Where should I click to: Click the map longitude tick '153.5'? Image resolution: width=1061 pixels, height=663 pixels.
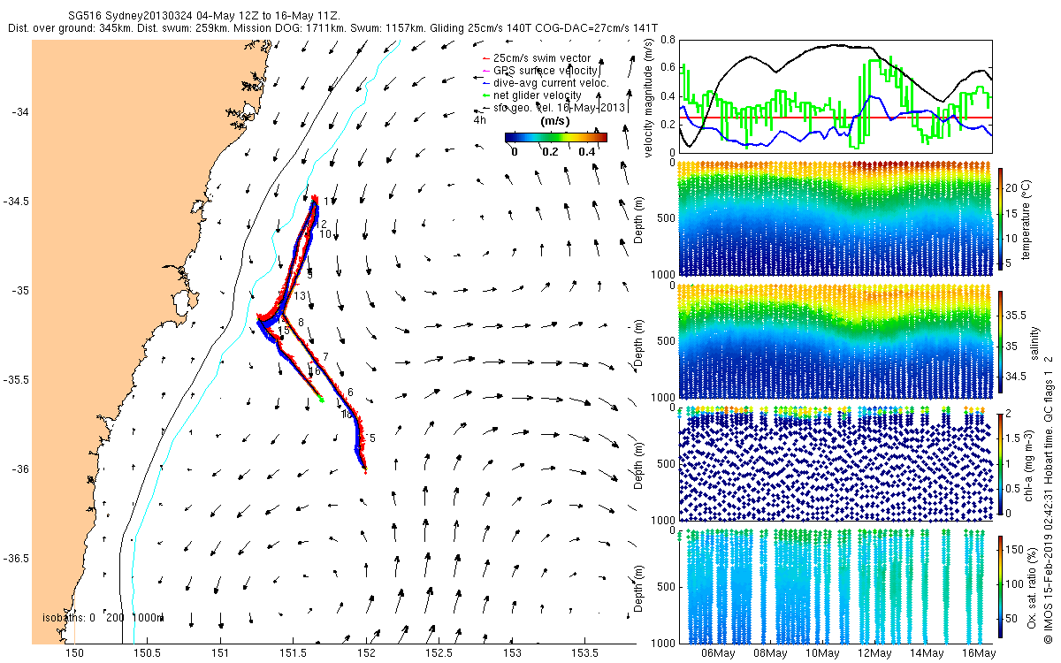point(585,653)
